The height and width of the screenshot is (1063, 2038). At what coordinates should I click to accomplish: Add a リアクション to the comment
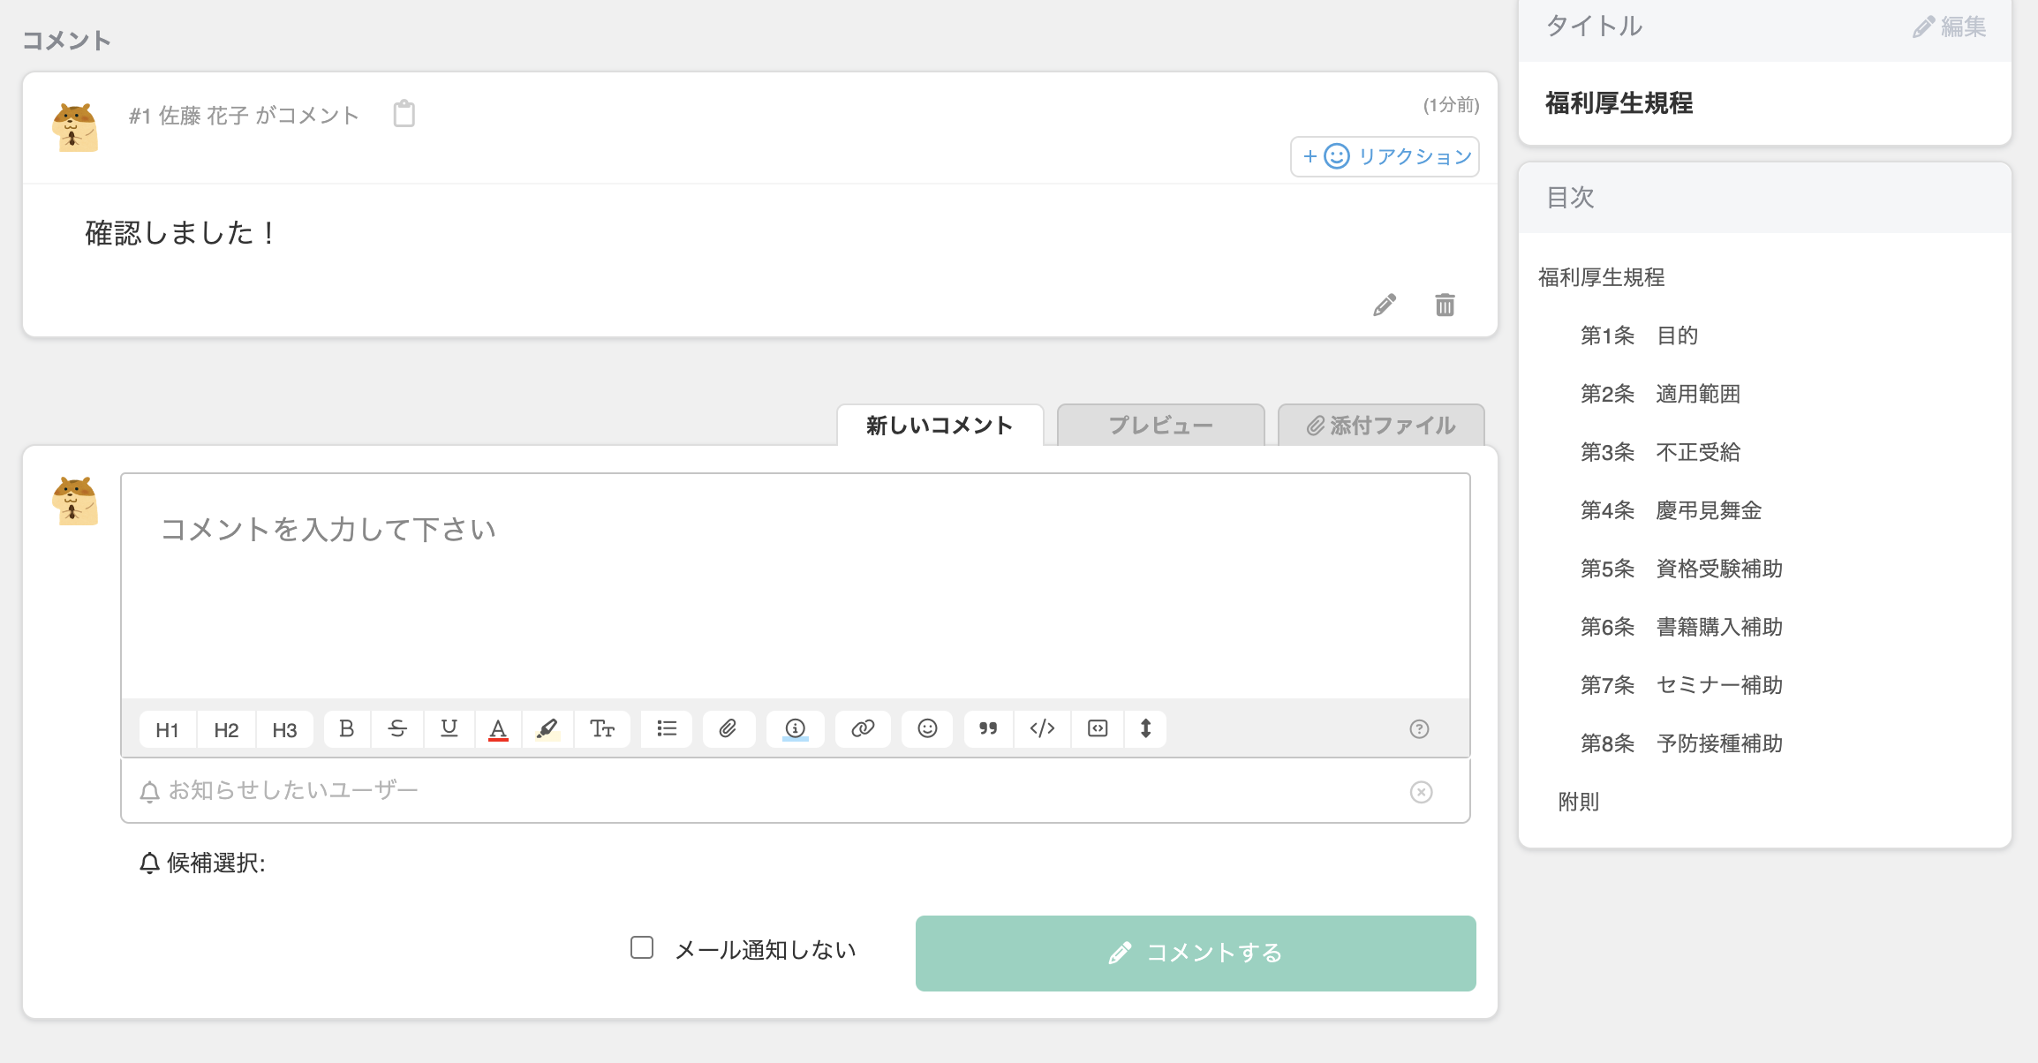[x=1385, y=157]
